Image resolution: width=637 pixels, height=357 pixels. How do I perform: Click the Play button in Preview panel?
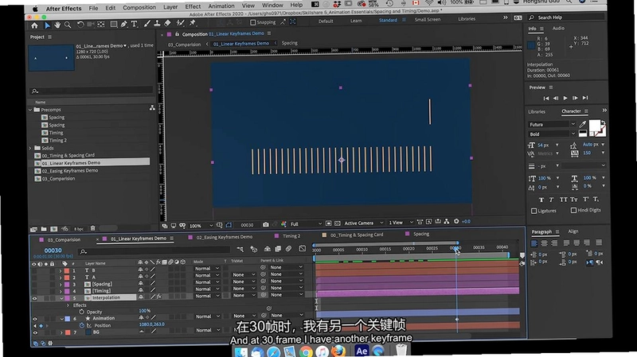pos(565,98)
